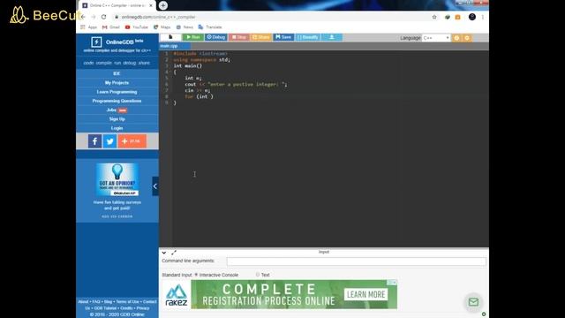Open the YouTube bookmark
Viewport: 565px width, 318px height.
click(137, 27)
